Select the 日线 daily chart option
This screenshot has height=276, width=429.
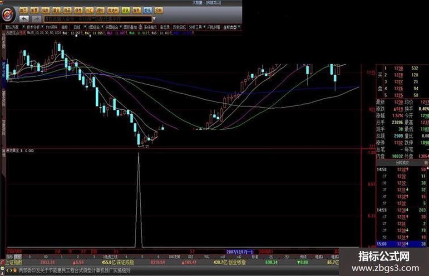point(77,27)
